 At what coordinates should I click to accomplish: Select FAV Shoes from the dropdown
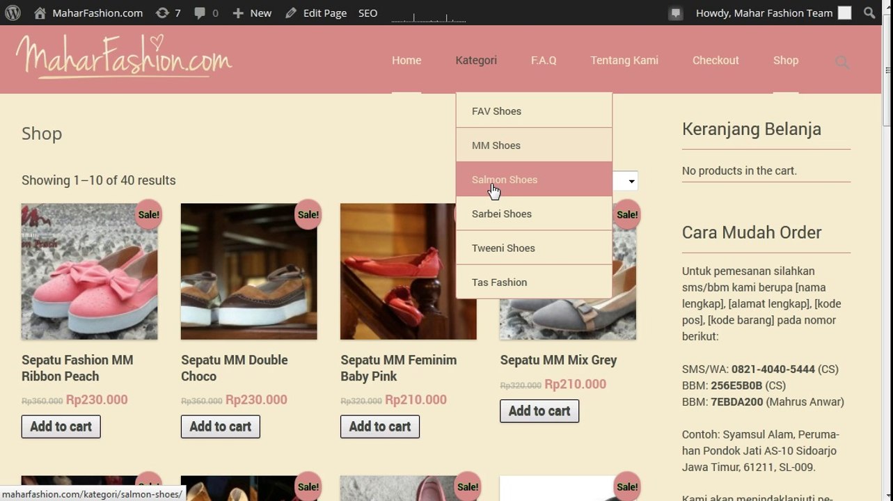[534, 111]
